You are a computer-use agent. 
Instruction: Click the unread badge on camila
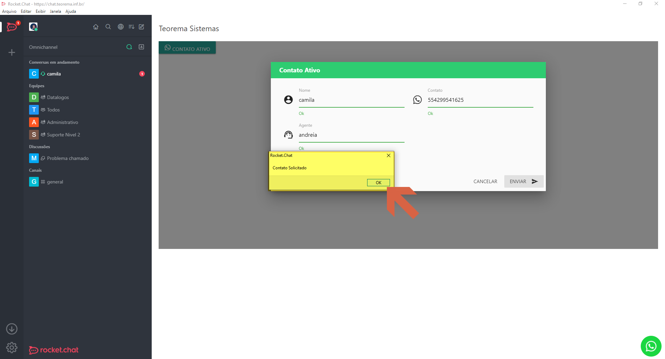click(142, 74)
